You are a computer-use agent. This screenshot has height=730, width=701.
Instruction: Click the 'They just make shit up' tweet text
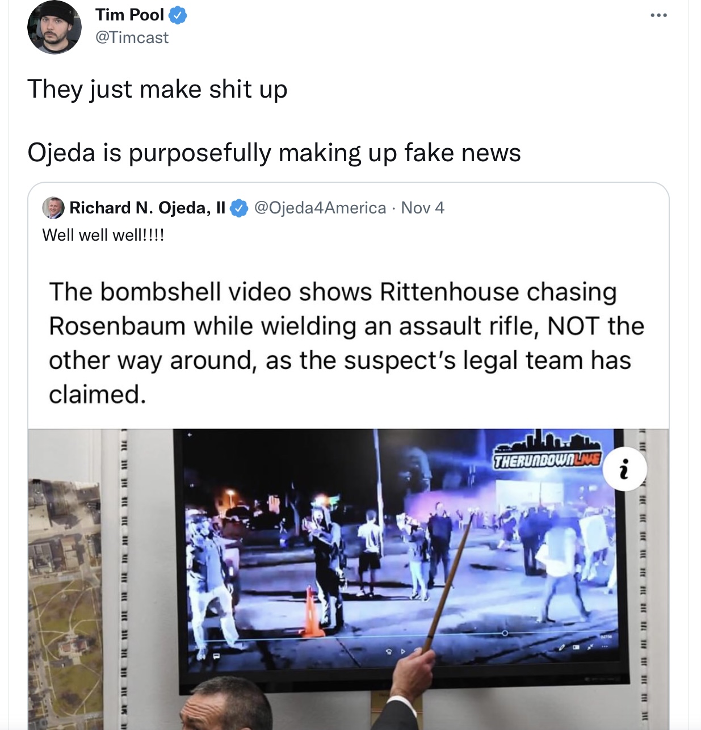(157, 90)
